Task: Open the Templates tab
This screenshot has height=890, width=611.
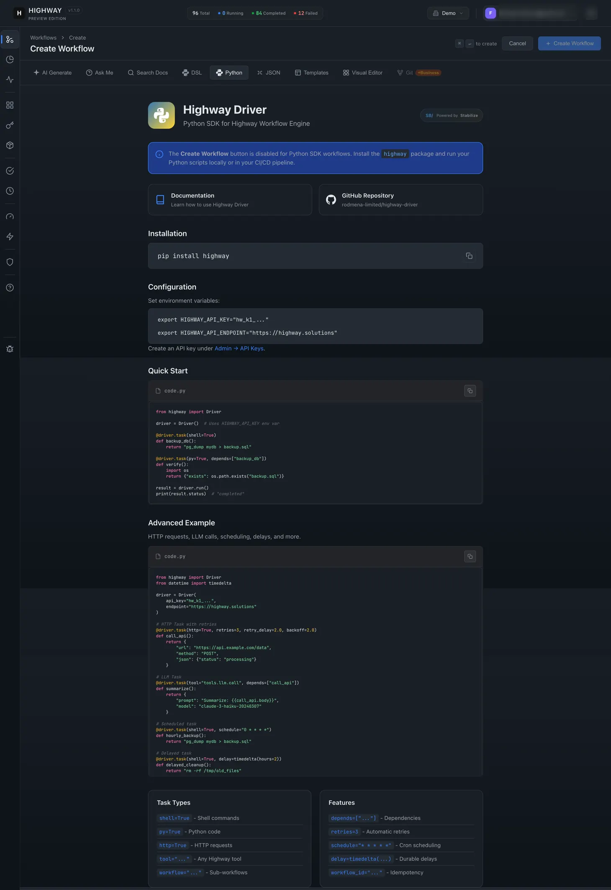Action: pos(312,73)
